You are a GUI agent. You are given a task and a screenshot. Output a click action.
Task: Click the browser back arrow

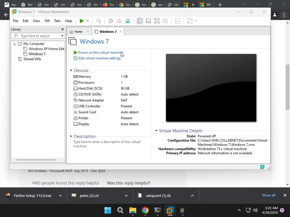(x=6, y=15)
